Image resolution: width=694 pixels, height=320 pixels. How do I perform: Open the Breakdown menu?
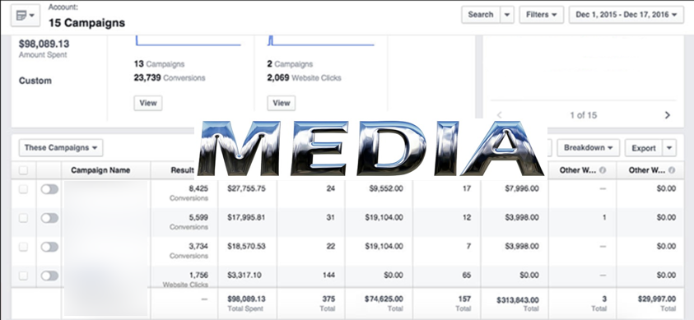(589, 148)
